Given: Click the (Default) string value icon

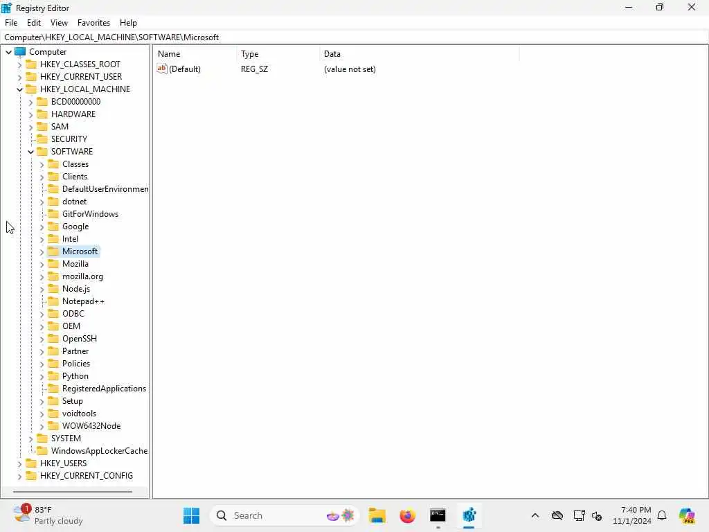Looking at the screenshot, I should click(x=162, y=69).
